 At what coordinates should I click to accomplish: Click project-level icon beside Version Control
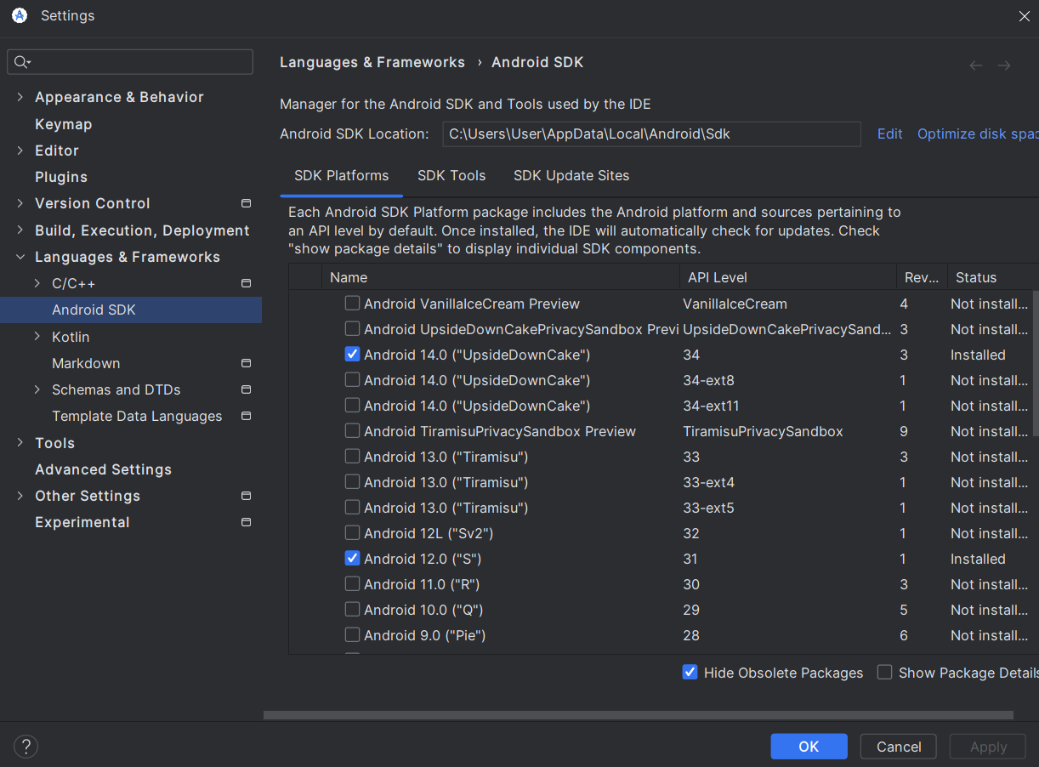247,203
